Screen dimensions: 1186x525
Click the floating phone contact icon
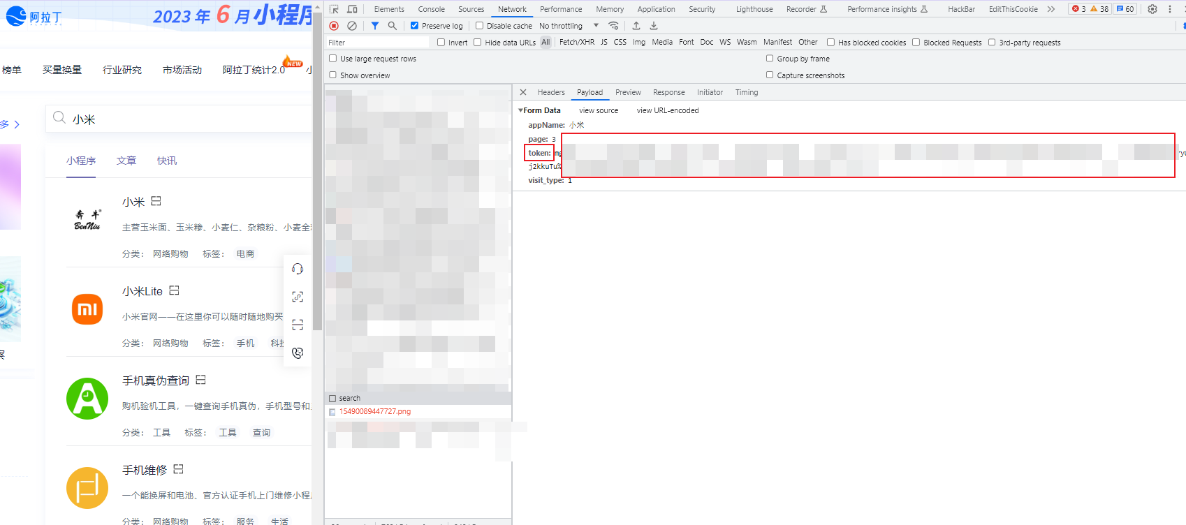(x=298, y=353)
